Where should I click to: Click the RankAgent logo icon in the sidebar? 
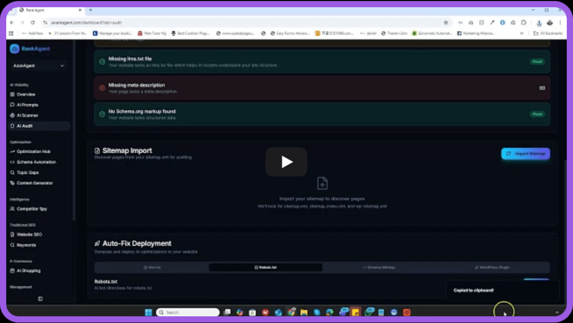(x=15, y=49)
